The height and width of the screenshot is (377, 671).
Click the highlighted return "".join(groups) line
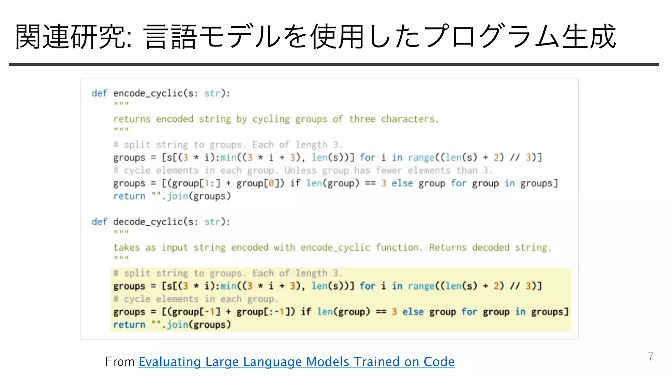[x=172, y=325]
